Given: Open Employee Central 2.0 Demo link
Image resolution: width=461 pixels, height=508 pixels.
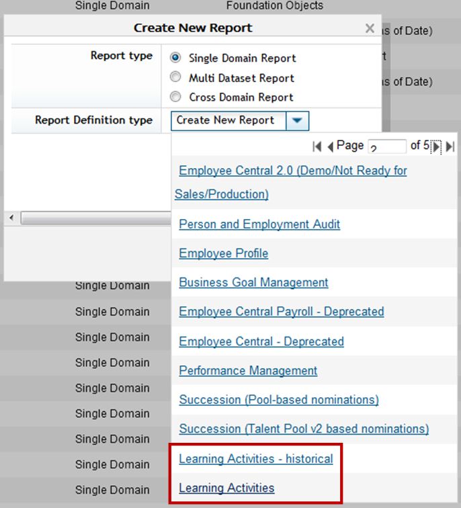Looking at the screenshot, I should coord(290,182).
